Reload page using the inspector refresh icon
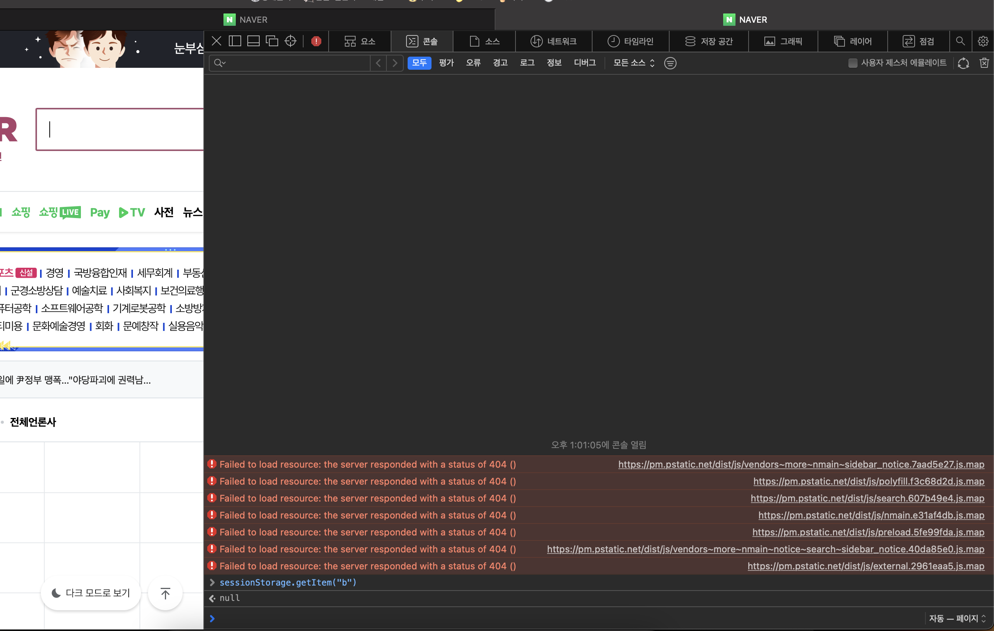 [963, 63]
